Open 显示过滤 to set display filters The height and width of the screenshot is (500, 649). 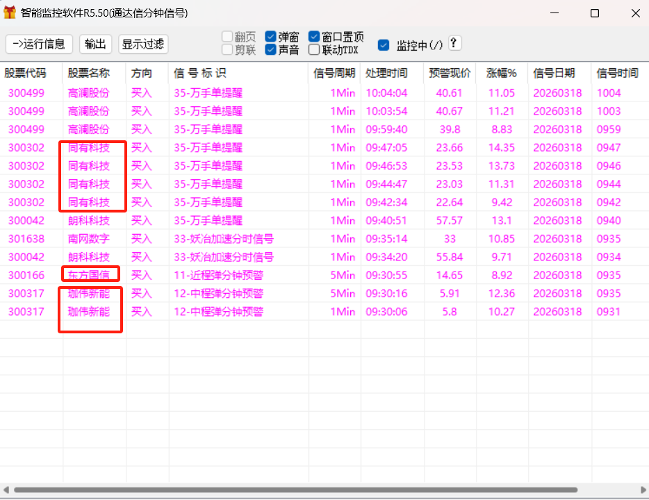point(143,44)
